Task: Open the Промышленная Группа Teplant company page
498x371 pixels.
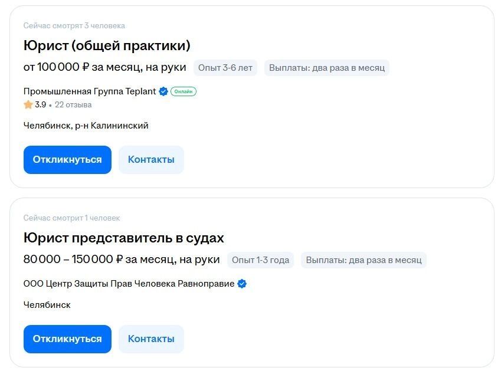Action: point(90,91)
